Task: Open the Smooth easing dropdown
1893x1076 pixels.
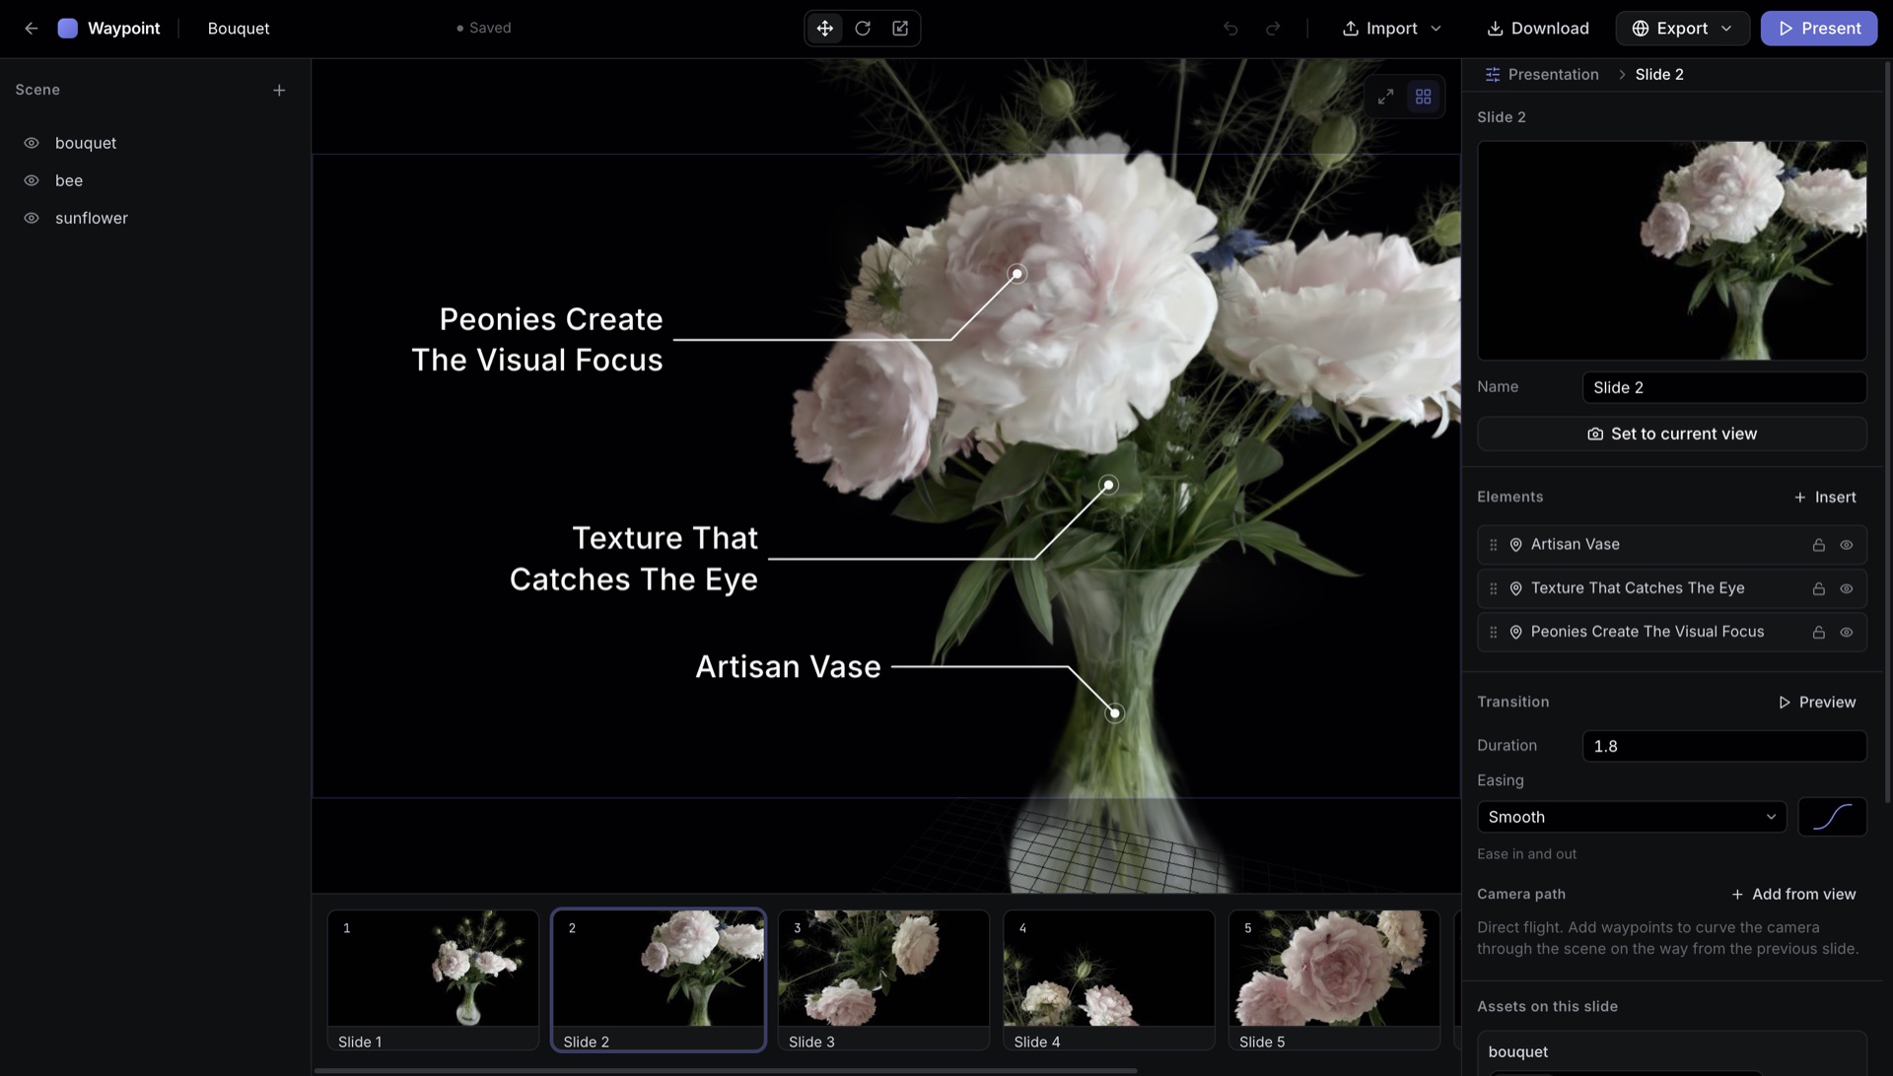Action: coord(1632,817)
